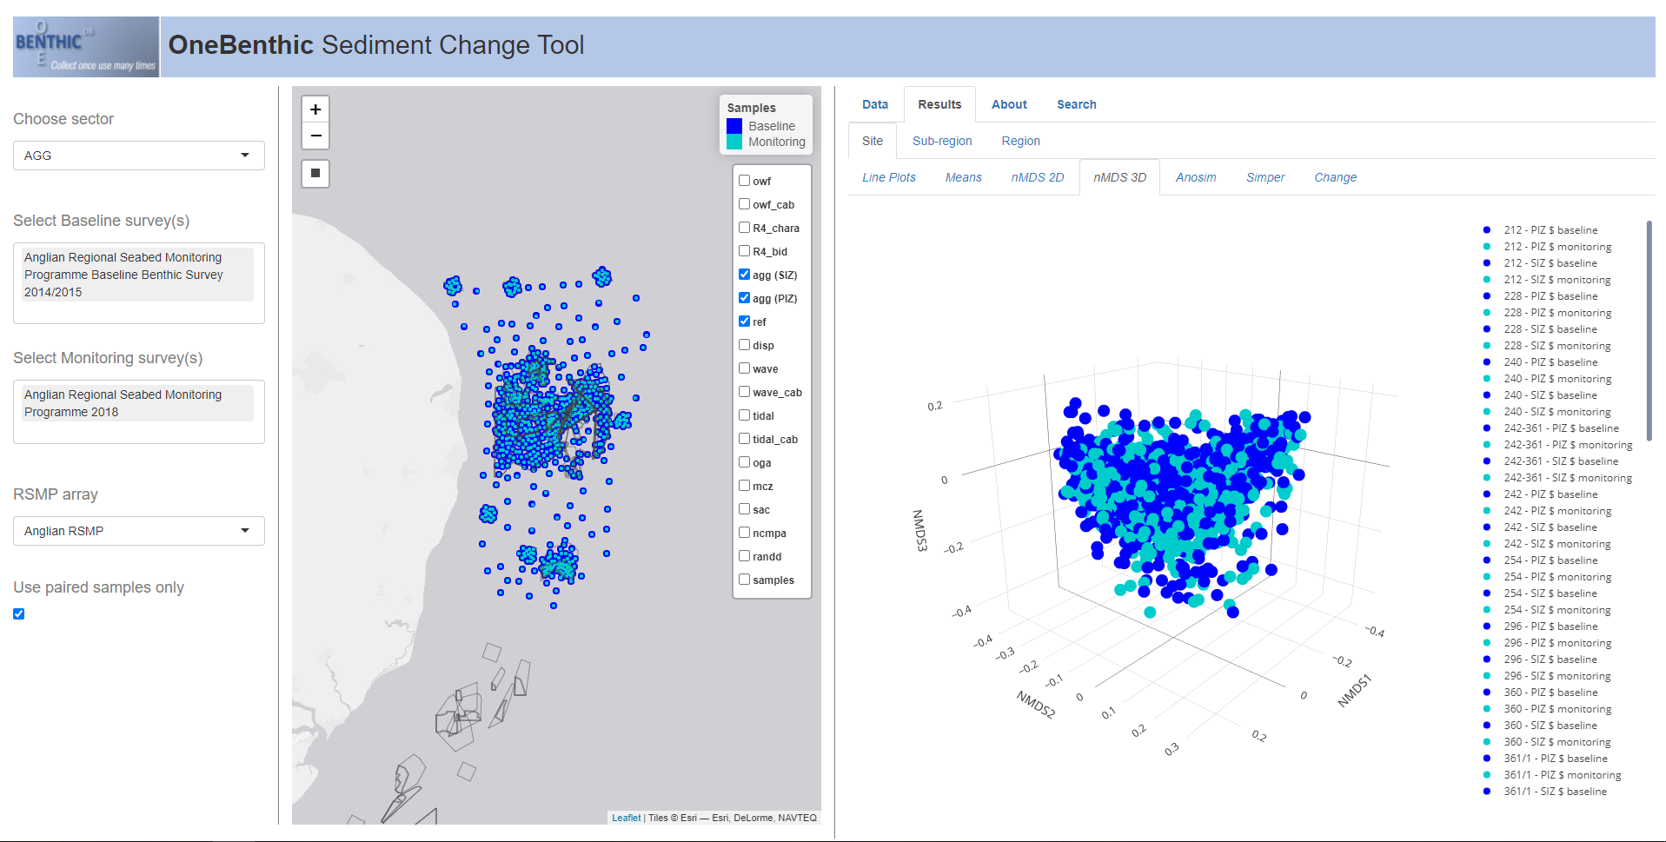Image resolution: width=1666 pixels, height=842 pixels.
Task: Toggle 228 - SIZ $ monitoring legend marker
Action: 1487,346
